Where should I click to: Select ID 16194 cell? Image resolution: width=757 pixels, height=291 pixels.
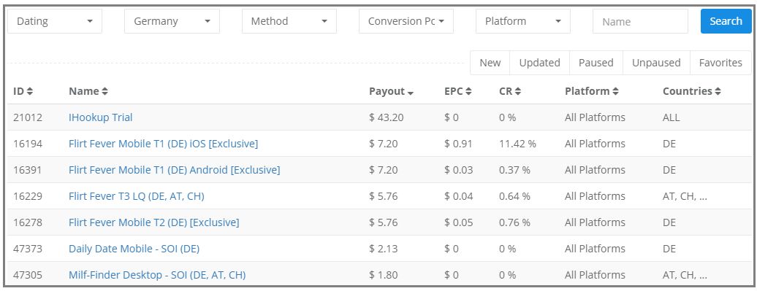28,144
